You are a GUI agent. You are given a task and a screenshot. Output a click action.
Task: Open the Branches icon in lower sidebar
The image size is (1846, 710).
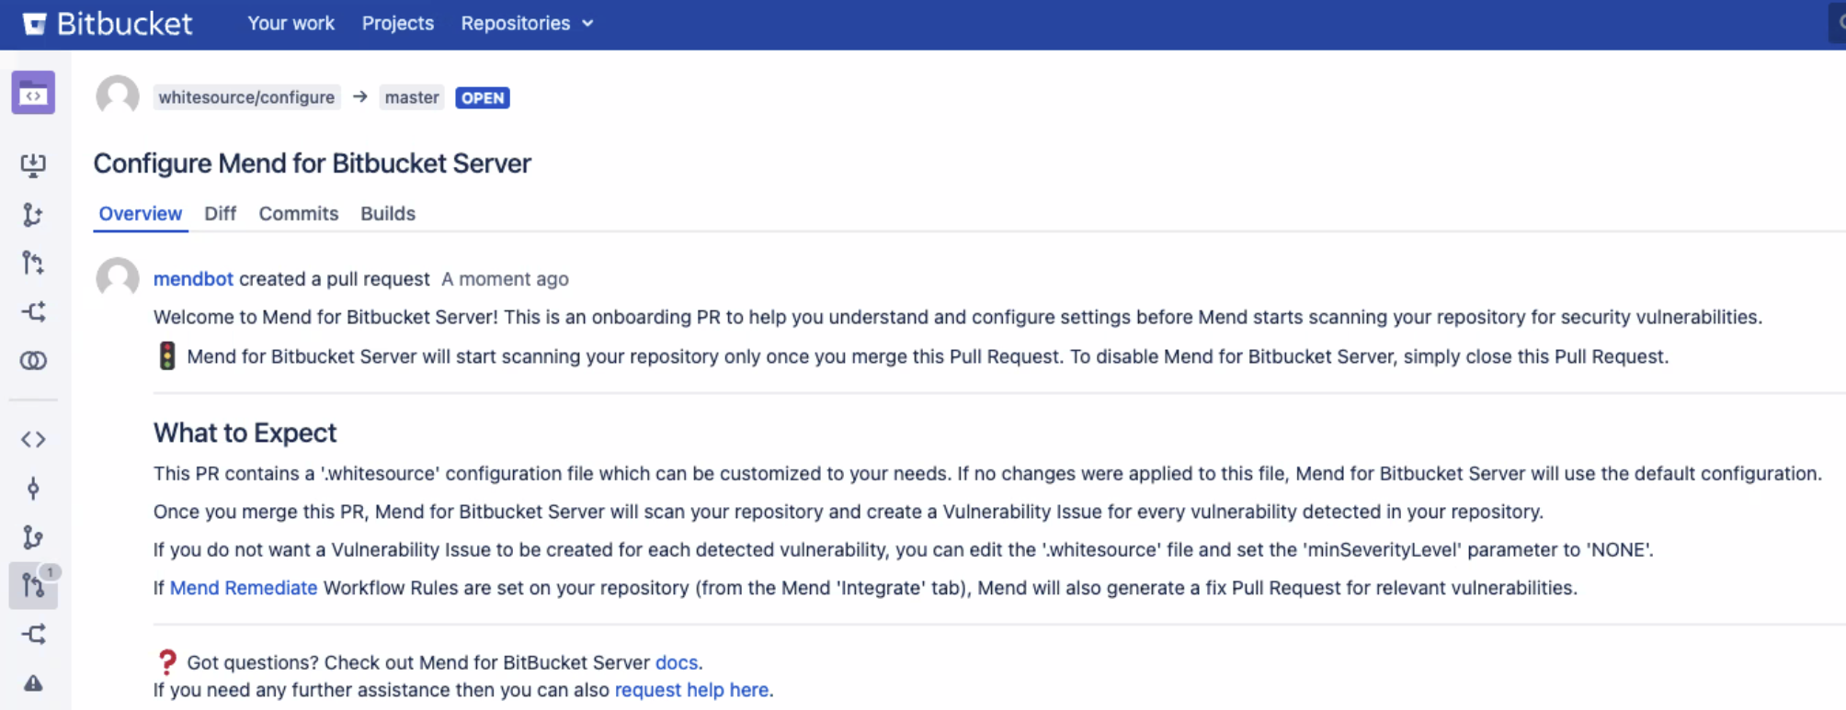[x=33, y=537]
